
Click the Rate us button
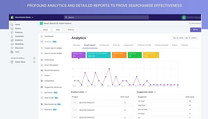pos(71,30)
